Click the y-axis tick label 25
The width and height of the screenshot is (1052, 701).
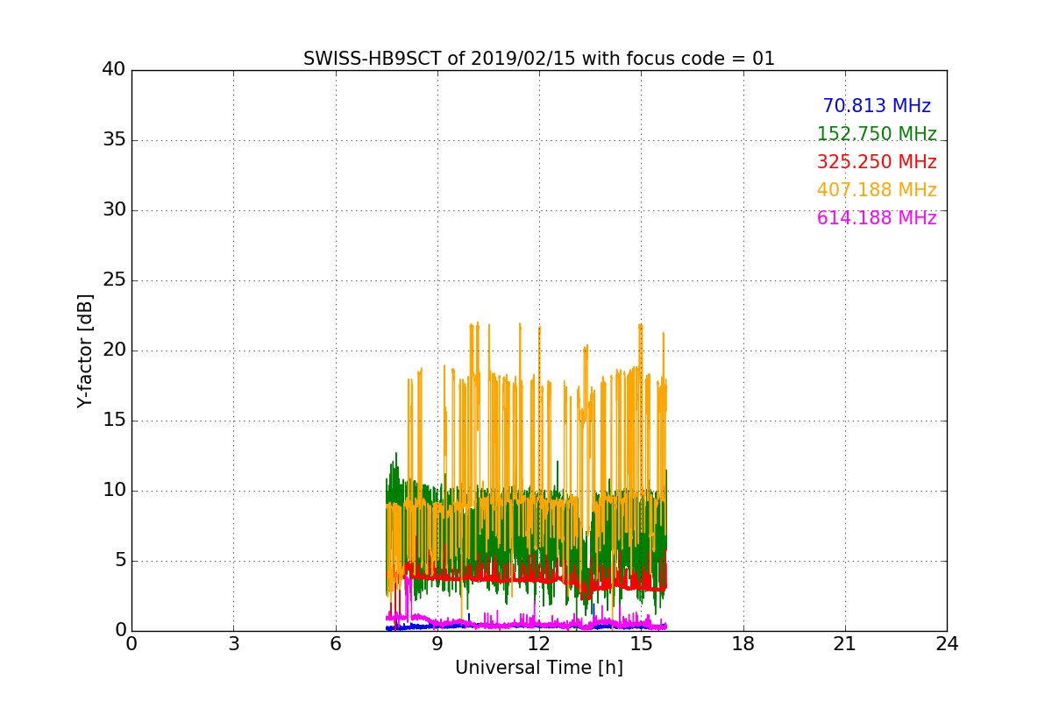coord(114,280)
